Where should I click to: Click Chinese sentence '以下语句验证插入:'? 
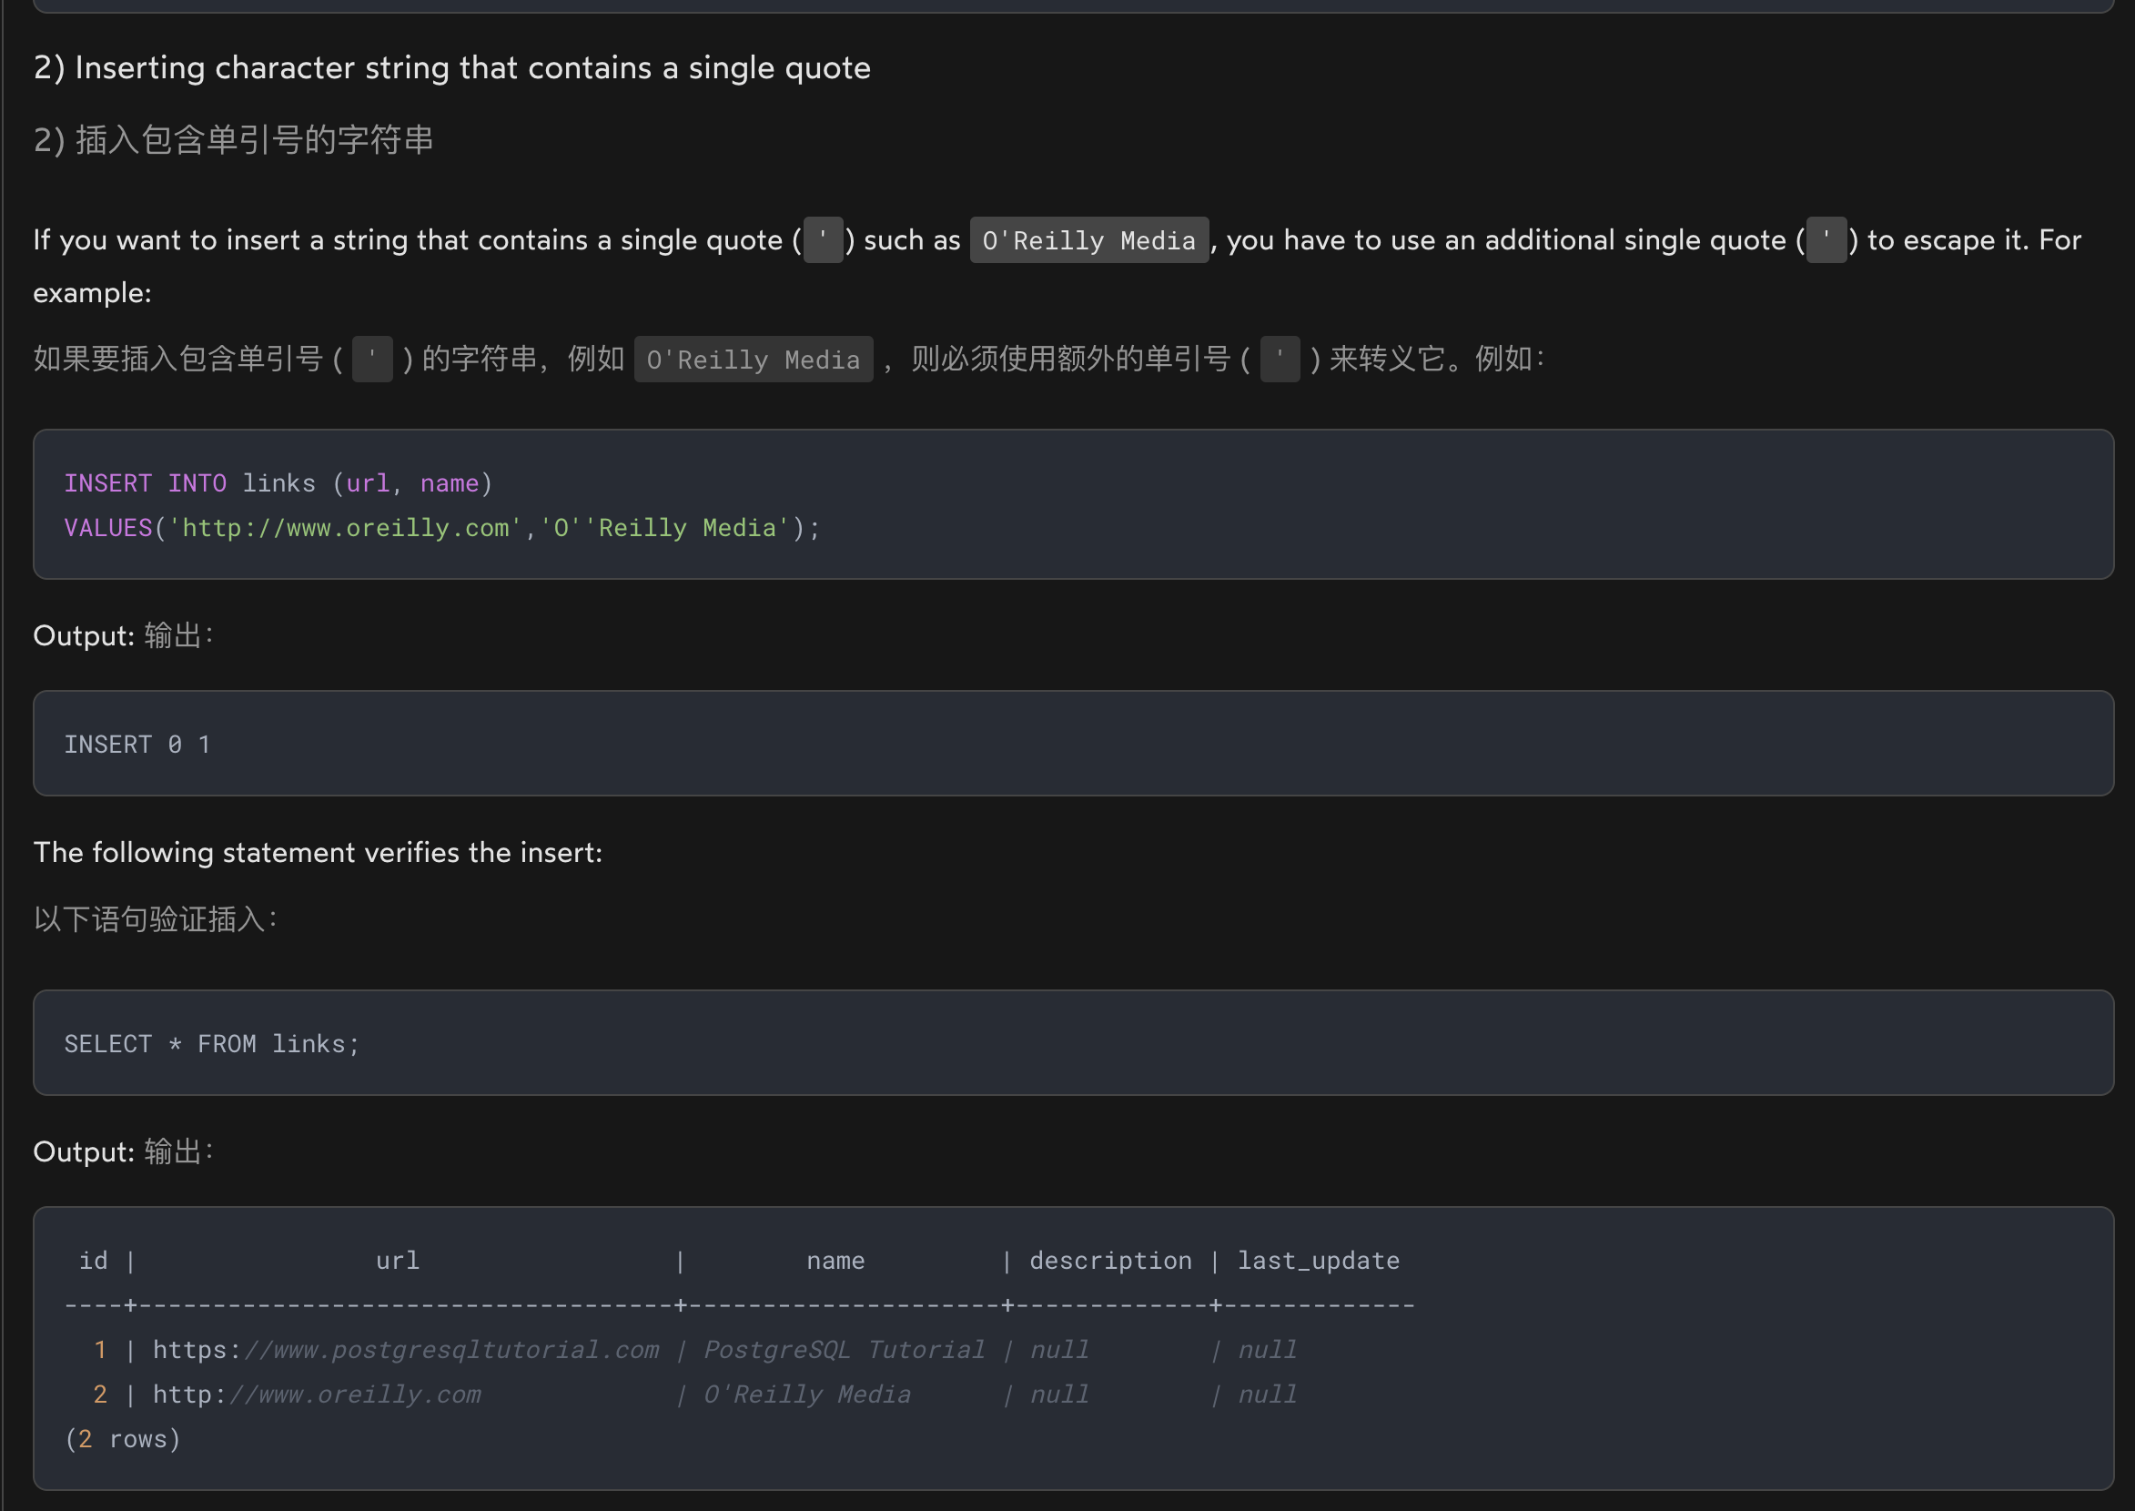(156, 919)
